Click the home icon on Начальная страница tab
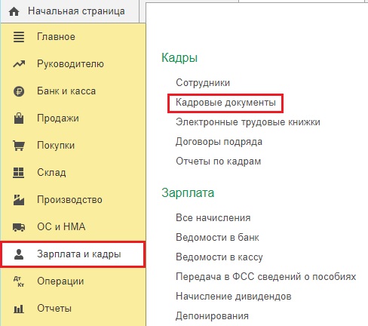 tap(14, 11)
